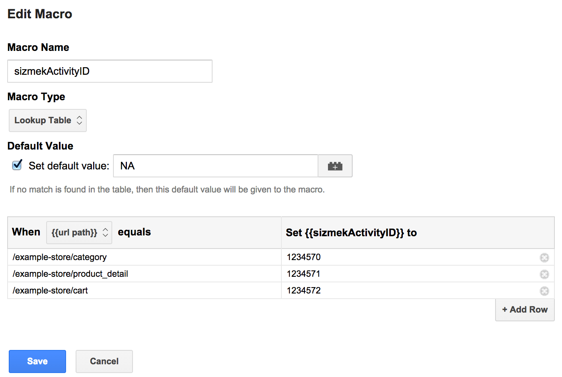
Task: Click the default value field containing NA
Action: coord(216,166)
